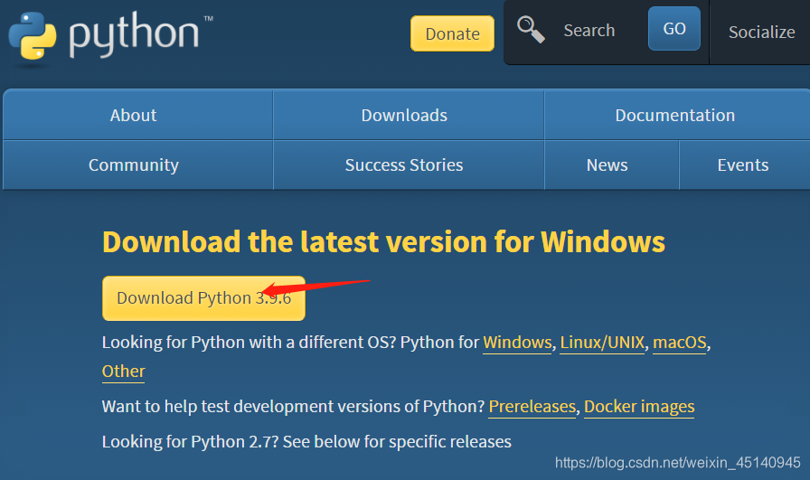Open the Docker images link
This screenshot has width=810, height=480.
[x=639, y=407]
